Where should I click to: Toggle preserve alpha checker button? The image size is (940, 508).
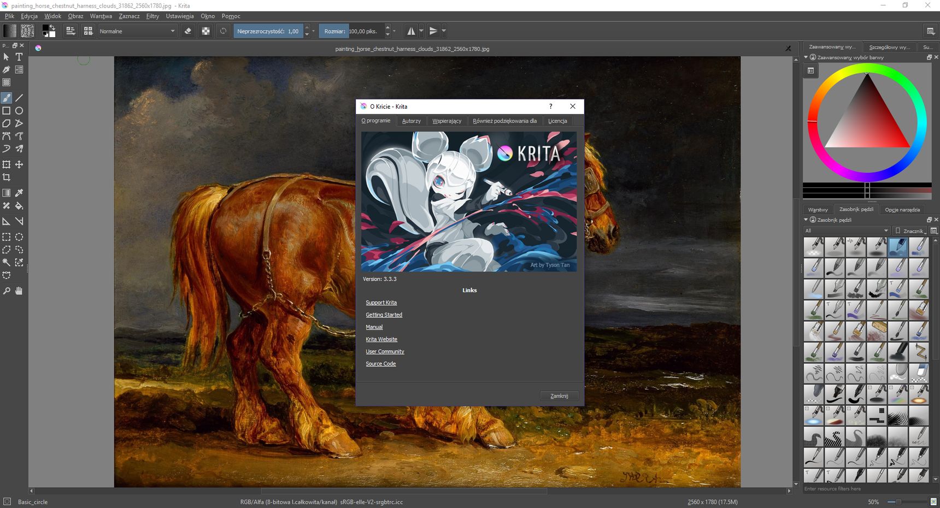[205, 31]
